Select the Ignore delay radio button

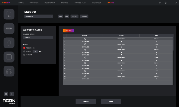point(24,55)
